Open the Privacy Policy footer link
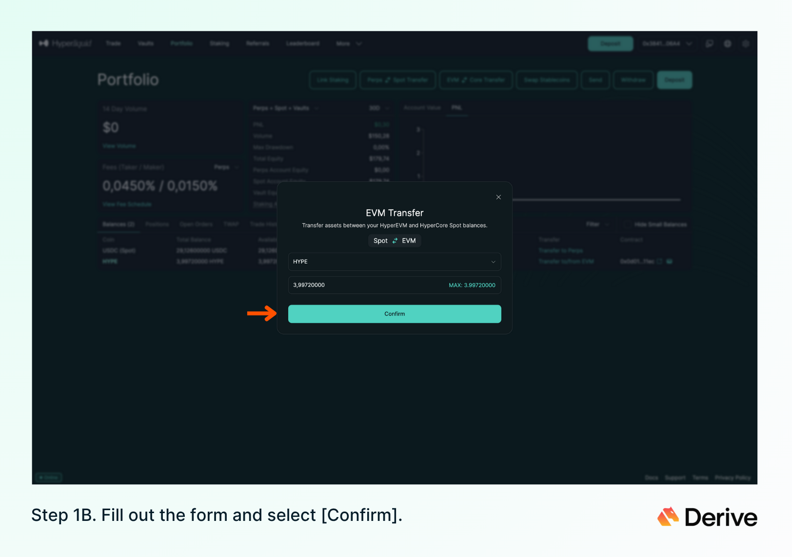This screenshot has height=557, width=792. click(733, 477)
